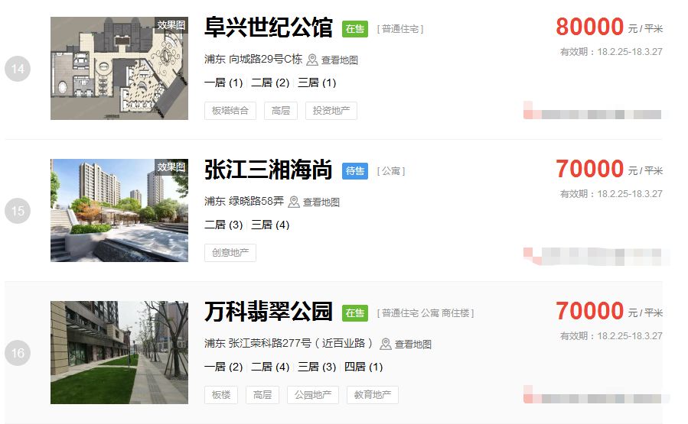Open the 万科翡翠公园 listing title
This screenshot has height=424, width=688.
tap(269, 312)
